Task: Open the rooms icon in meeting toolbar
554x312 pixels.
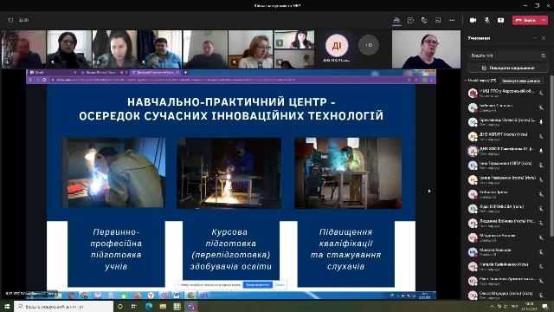Action: pyautogui.click(x=438, y=20)
